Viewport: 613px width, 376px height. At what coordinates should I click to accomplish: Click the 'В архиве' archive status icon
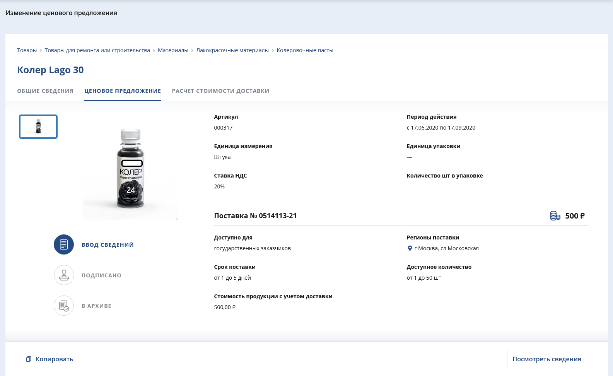(x=64, y=306)
